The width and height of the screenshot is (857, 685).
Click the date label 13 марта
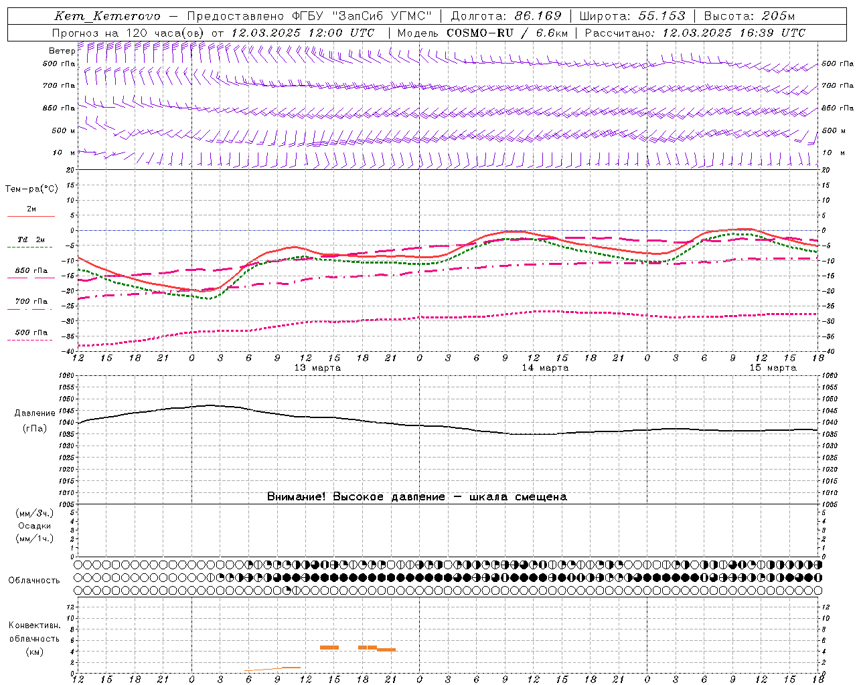tap(317, 368)
